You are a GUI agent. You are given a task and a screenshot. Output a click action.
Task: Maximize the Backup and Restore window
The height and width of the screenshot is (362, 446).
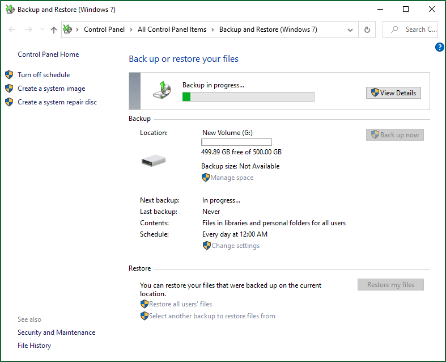click(406, 10)
